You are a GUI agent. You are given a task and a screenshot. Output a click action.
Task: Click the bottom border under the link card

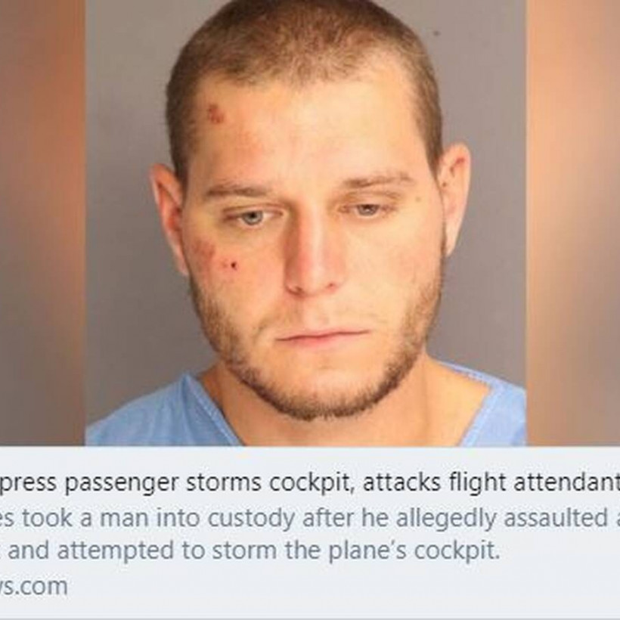(x=310, y=618)
